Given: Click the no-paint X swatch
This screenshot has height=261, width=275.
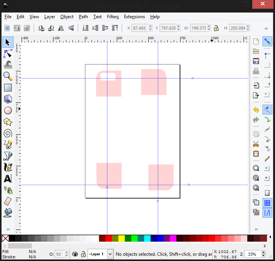Looking at the screenshot, I should coord(5,239).
